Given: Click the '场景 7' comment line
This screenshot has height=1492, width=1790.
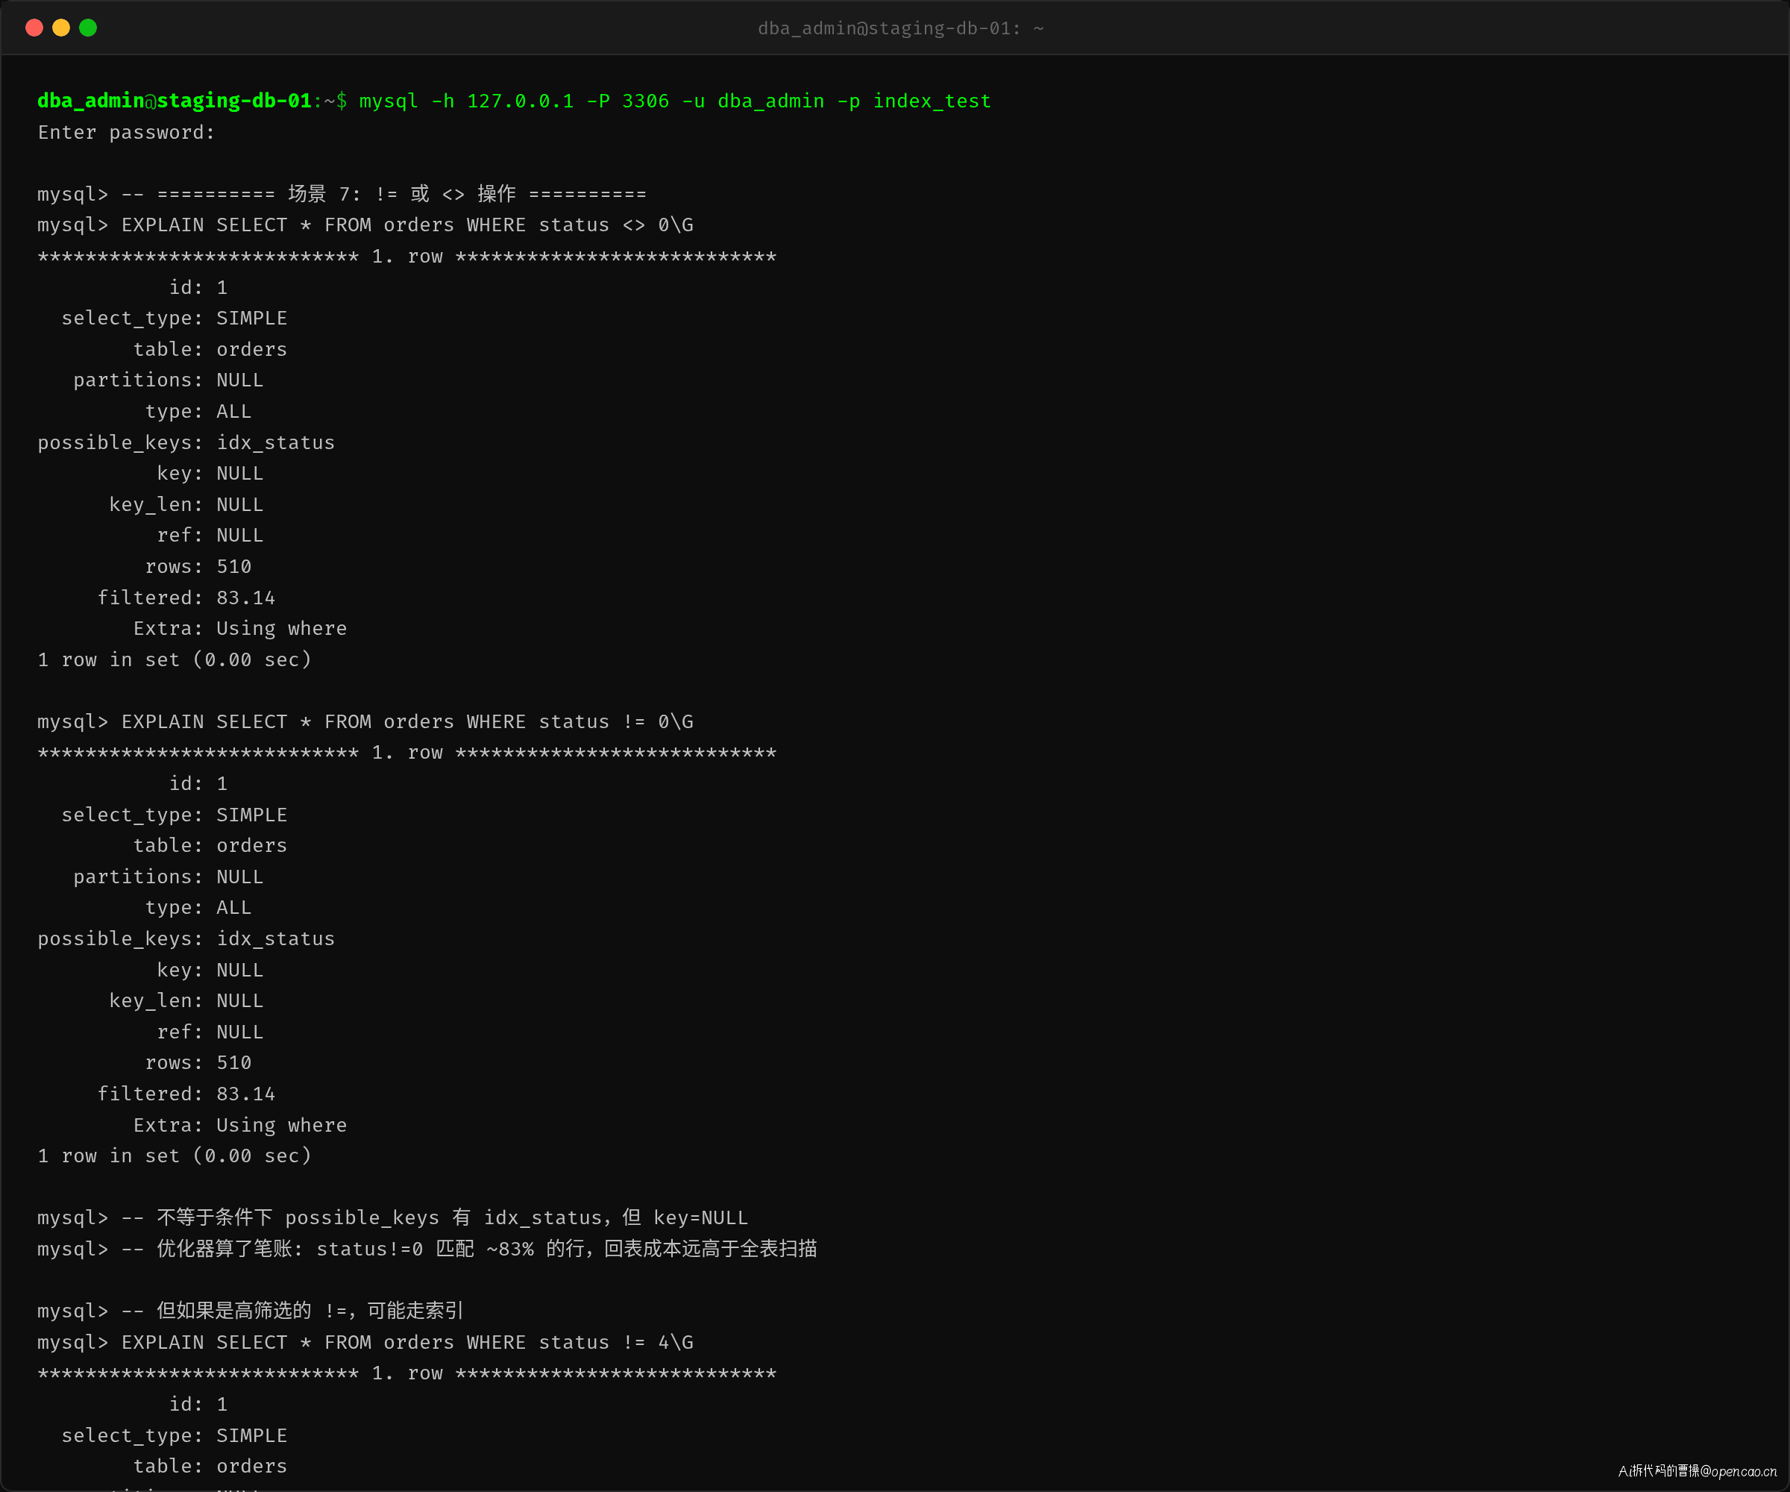Looking at the screenshot, I should point(342,193).
